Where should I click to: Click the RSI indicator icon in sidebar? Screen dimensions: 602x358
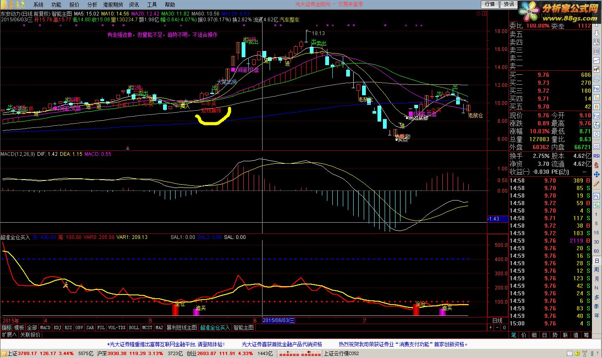click(597, 155)
